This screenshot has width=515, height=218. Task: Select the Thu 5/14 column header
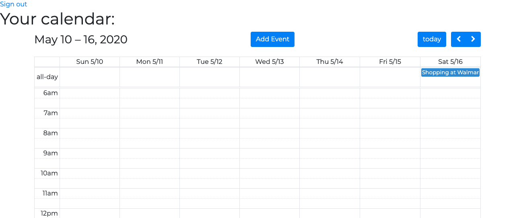pos(330,62)
